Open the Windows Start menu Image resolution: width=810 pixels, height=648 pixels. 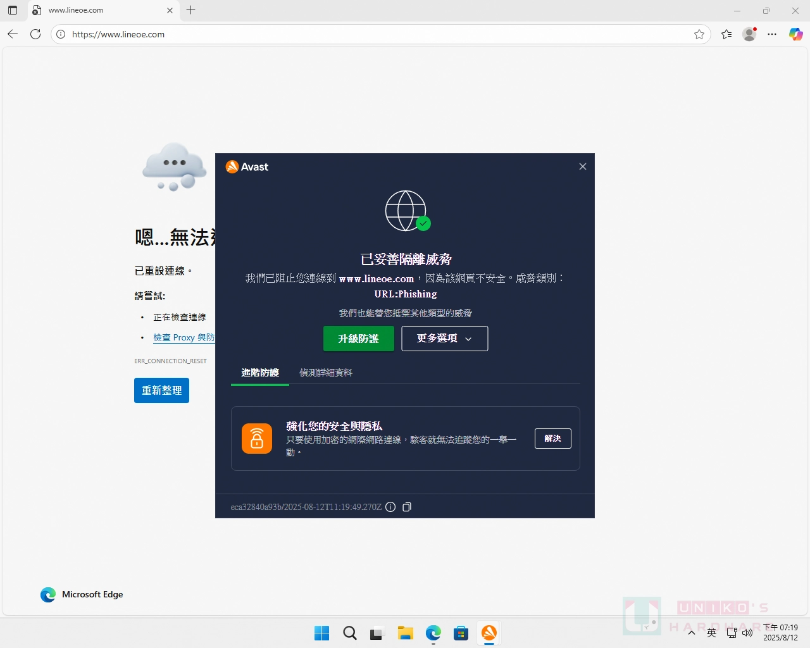click(321, 633)
